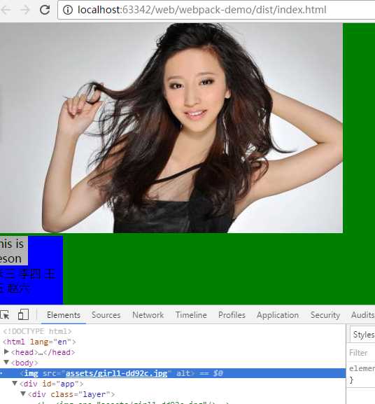Viewport: 375px width, 404px height.
Task: Toggle the device toolbar icon
Action: click(x=23, y=314)
